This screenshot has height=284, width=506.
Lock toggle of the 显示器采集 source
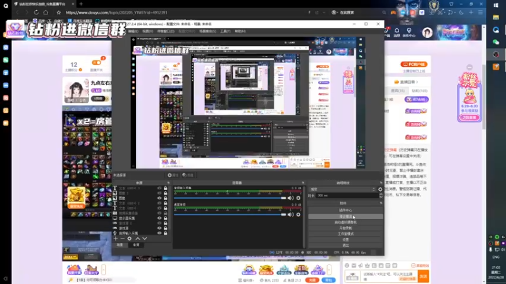click(x=166, y=218)
